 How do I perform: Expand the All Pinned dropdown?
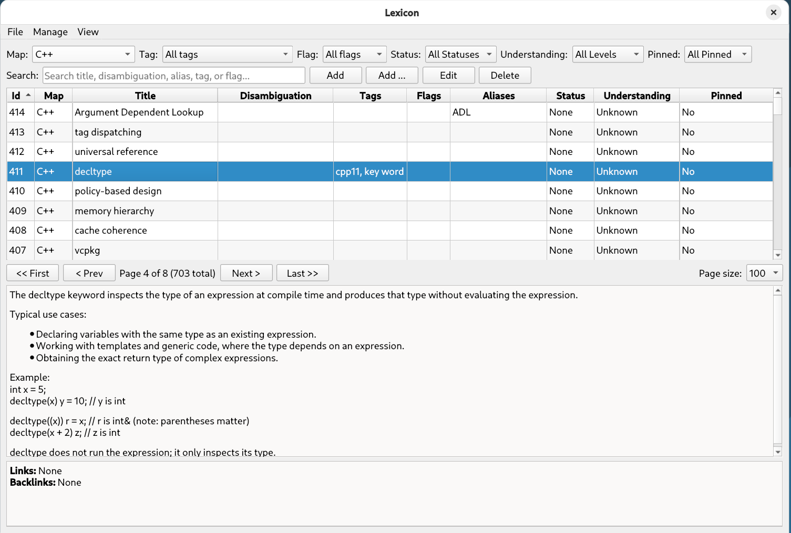(x=718, y=55)
